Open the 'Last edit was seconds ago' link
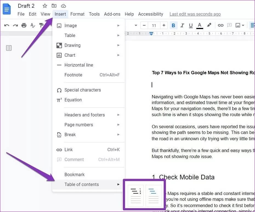This screenshot has width=255, height=212. 195,14
